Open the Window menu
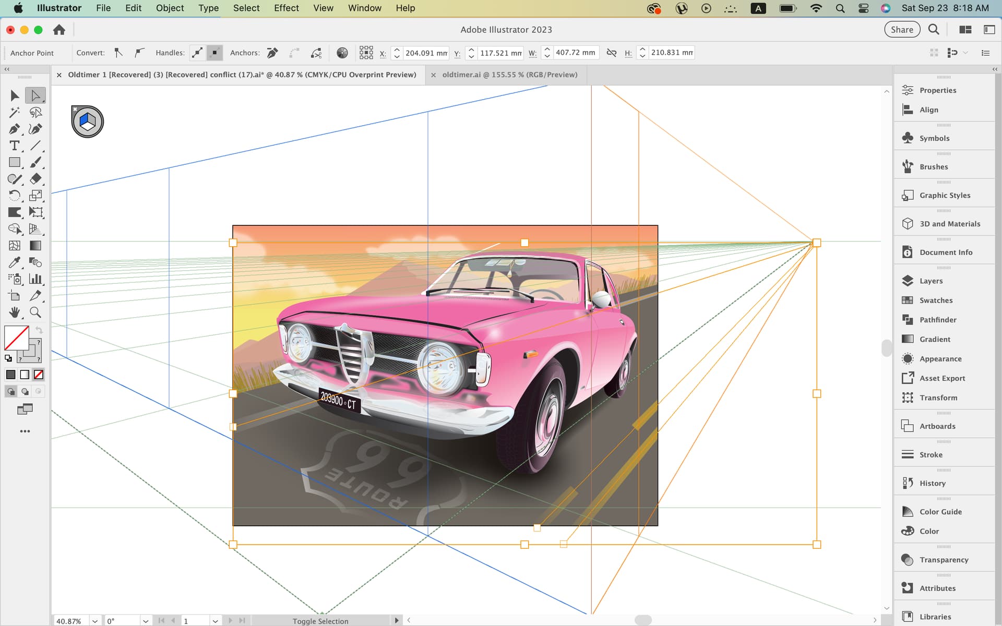 [365, 8]
